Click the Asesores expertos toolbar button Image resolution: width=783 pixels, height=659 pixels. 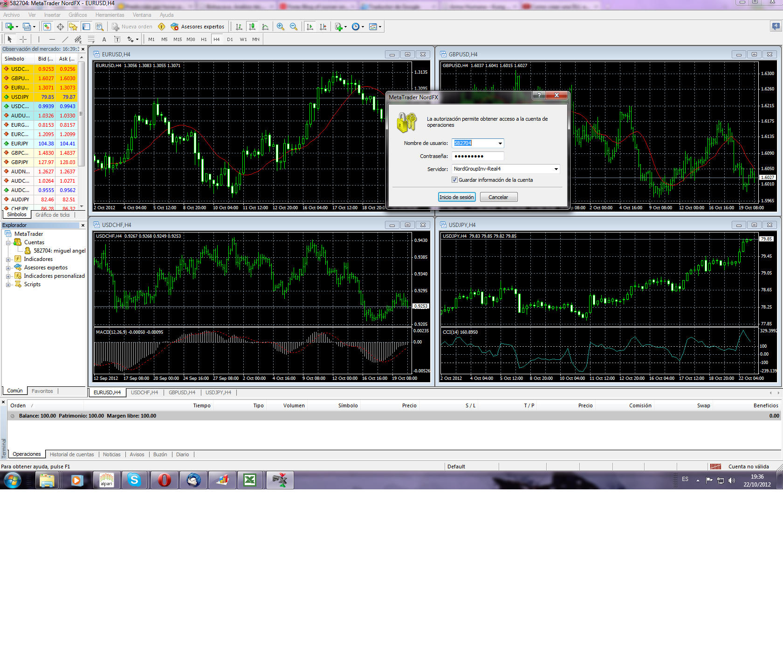coord(198,27)
